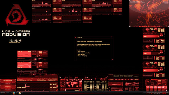Image resolution: width=169 pixels, height=95 pixels.
Task: Click the white triangle expander above world clock
Action: tap(60, 77)
